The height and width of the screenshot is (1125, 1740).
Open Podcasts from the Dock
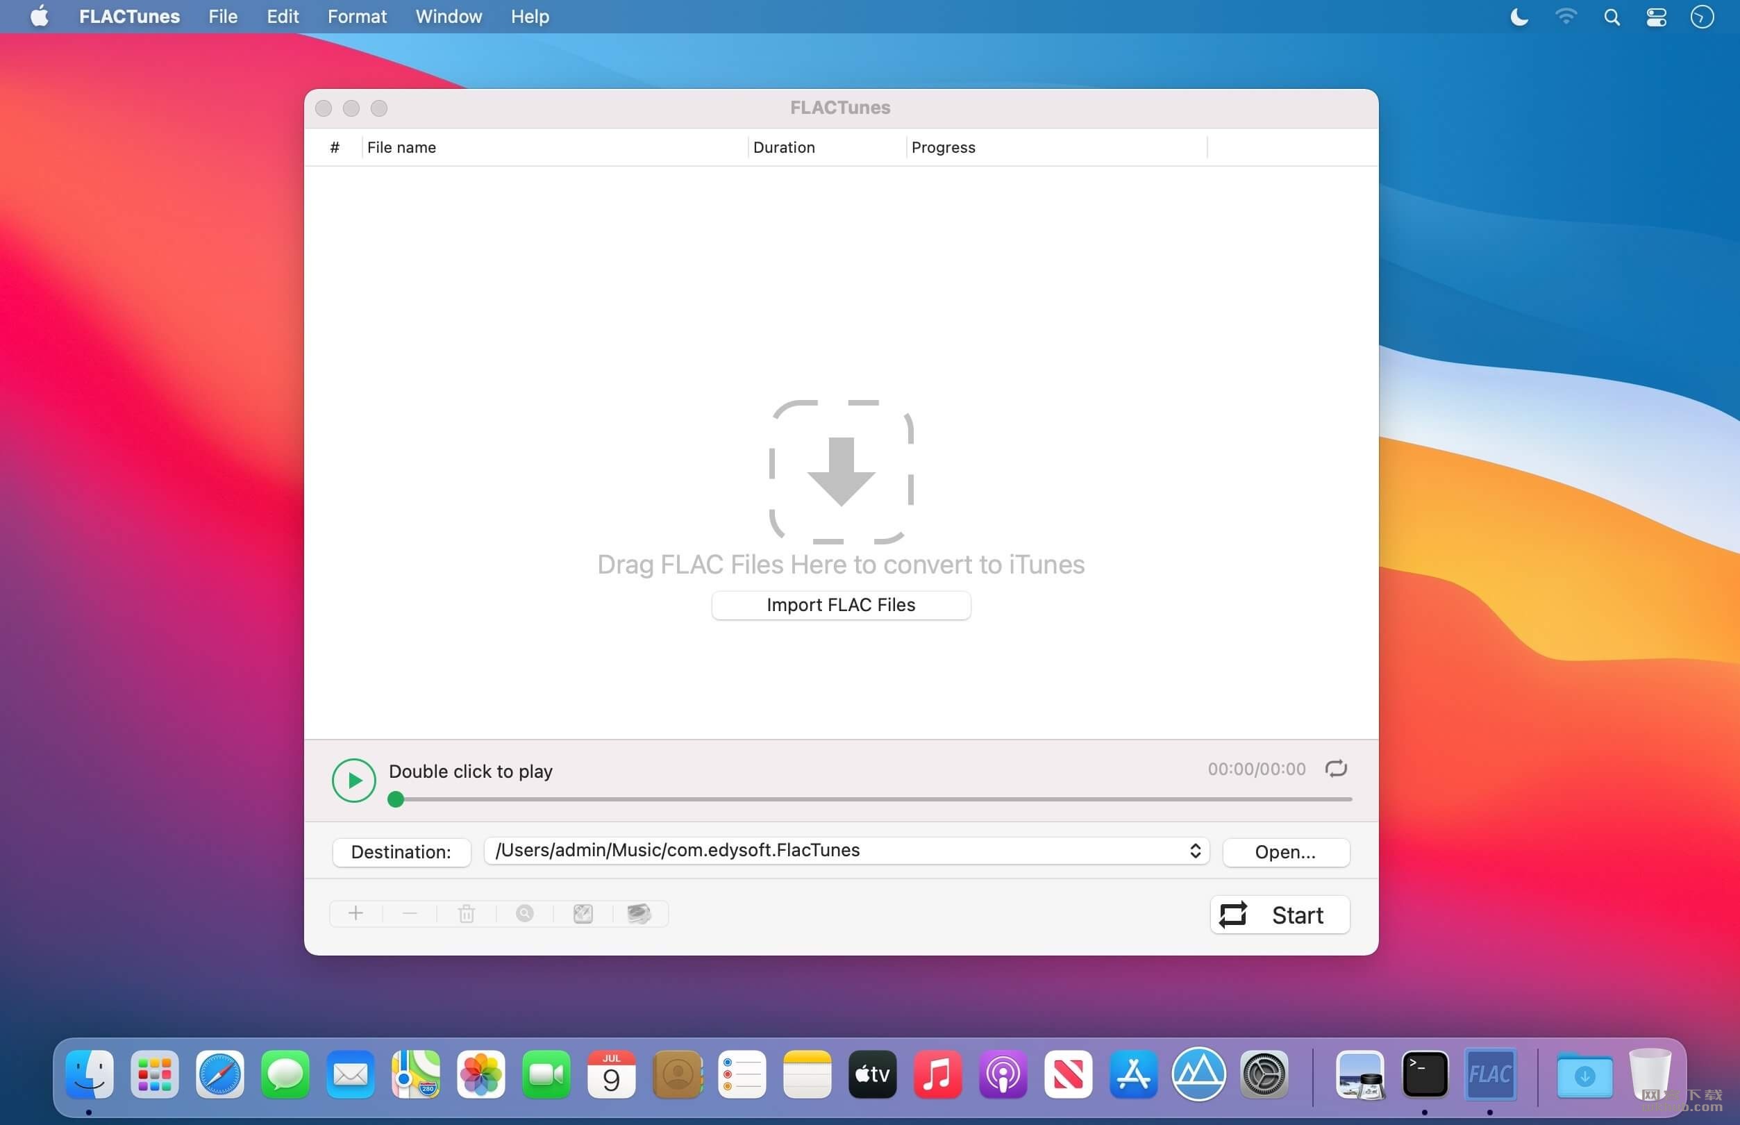pyautogui.click(x=1003, y=1074)
